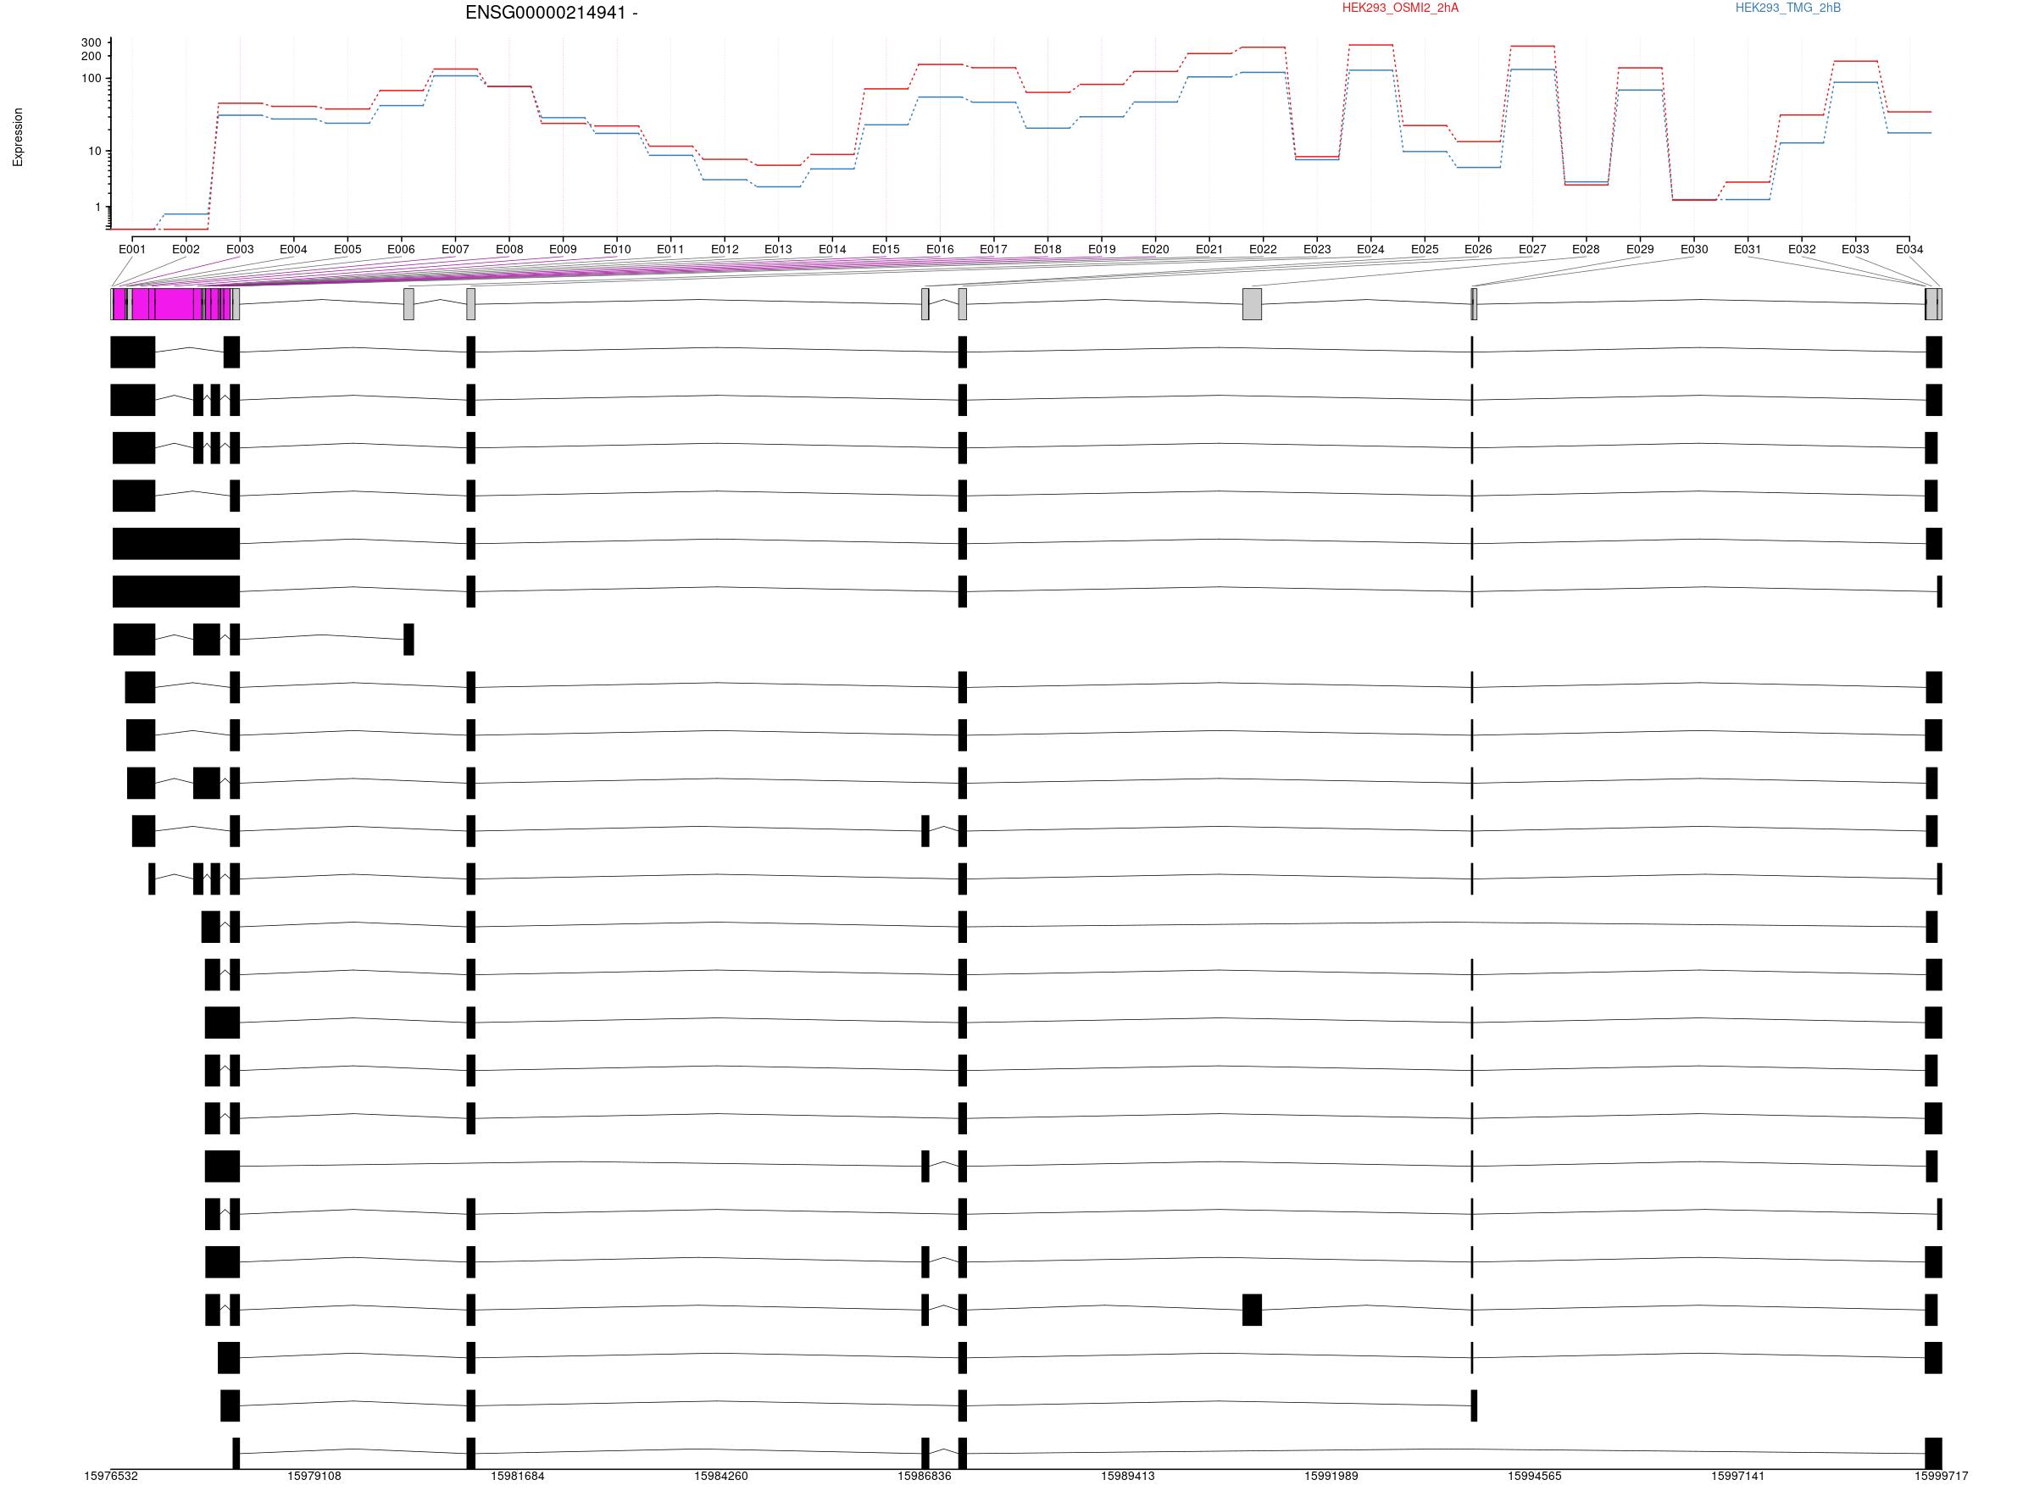Click genomic coordinate 15994565
This screenshot has height=1491, width=2034.
pos(1534,1477)
